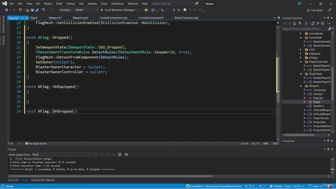Viewport: 336px width, 189px height.
Task: Open the Show output from Build dropdown
Action: point(64,154)
